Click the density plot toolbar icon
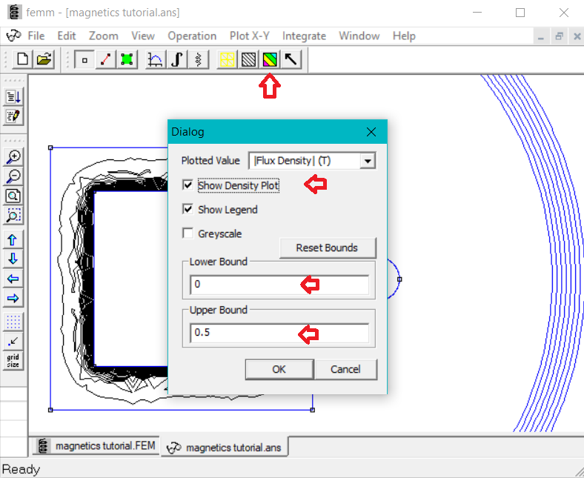Viewport: 584px width, 478px height. 270,60
